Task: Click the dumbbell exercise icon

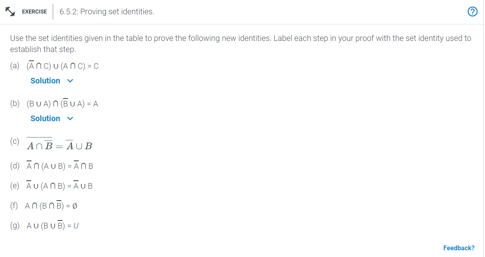Action: [x=10, y=12]
